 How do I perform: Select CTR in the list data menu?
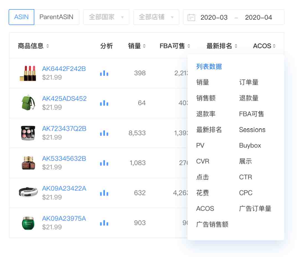coord(246,177)
